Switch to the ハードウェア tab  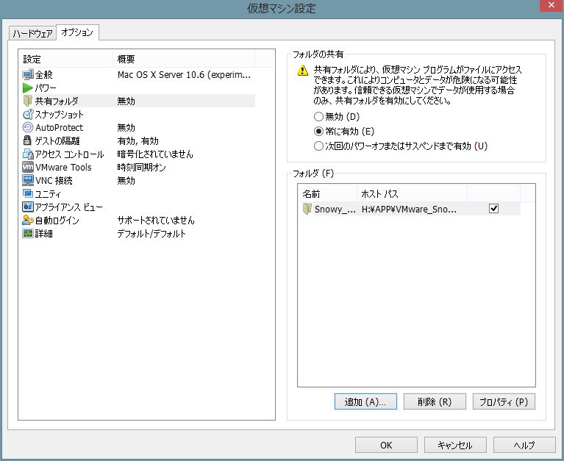point(32,33)
